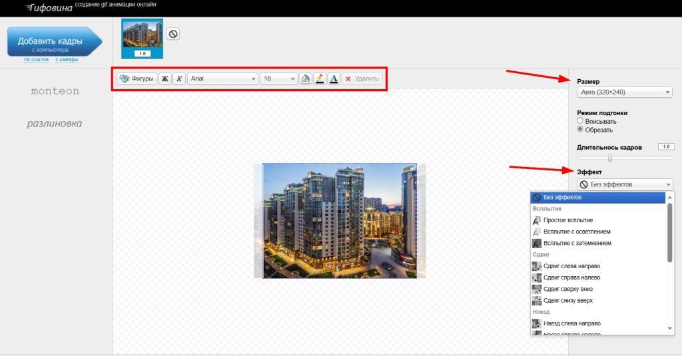This screenshot has height=356, width=682.
Task: Add frames via с камеры link
Action: tap(67, 59)
